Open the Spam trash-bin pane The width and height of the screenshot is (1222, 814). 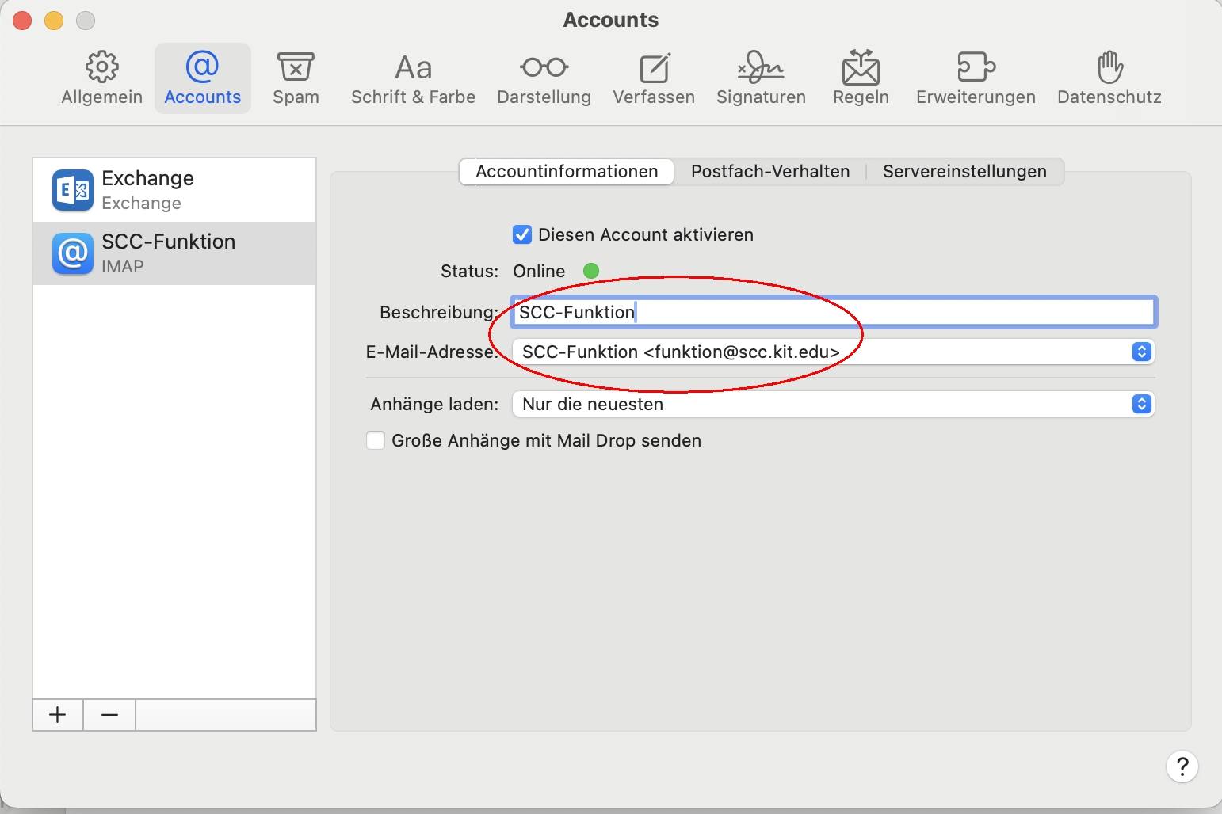(x=296, y=78)
